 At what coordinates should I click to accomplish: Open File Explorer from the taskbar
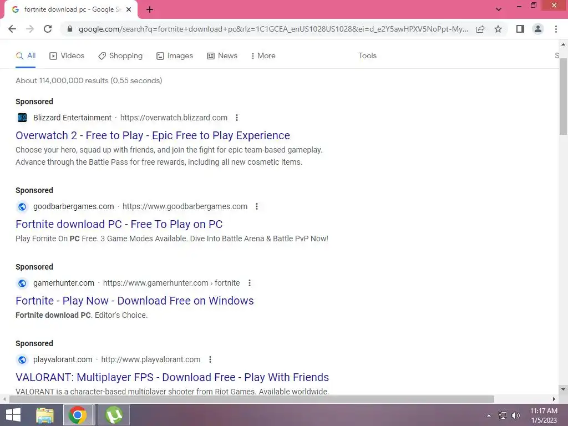(x=45, y=415)
